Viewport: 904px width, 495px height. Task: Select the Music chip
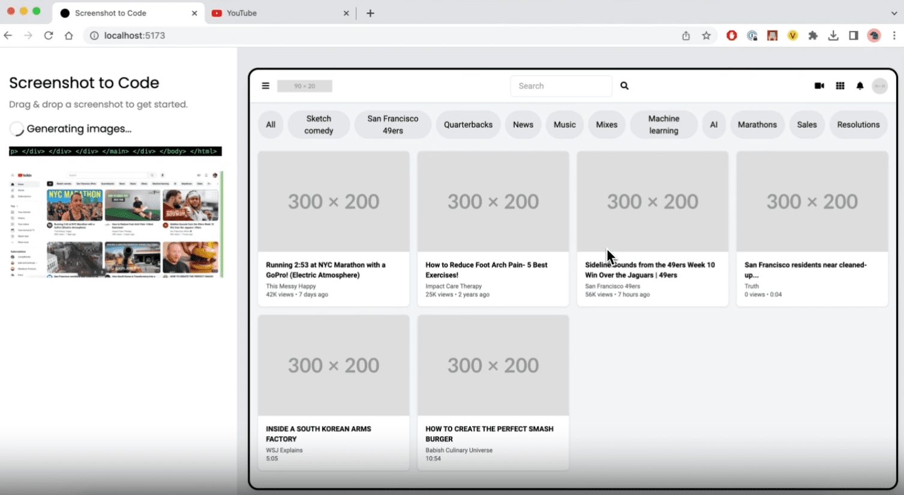coord(564,125)
